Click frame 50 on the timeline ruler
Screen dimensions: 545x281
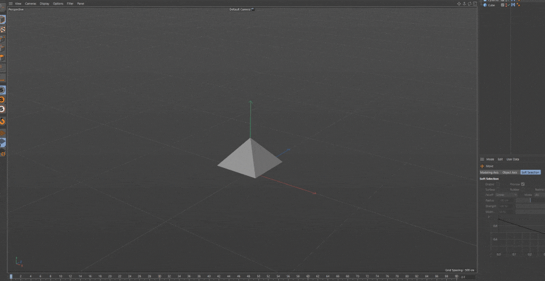258,276
